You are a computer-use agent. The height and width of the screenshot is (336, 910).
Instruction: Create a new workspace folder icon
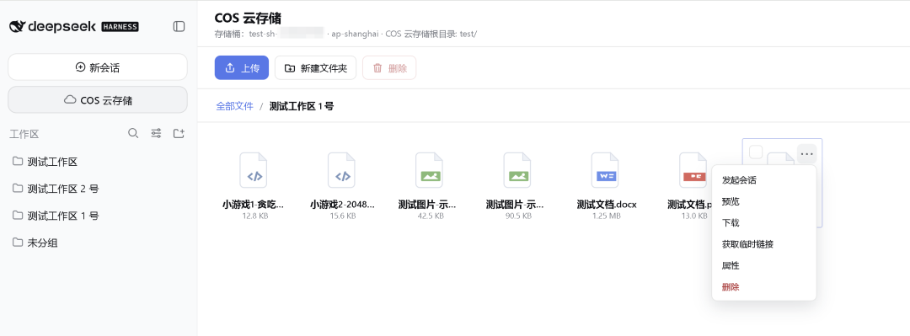(x=179, y=133)
